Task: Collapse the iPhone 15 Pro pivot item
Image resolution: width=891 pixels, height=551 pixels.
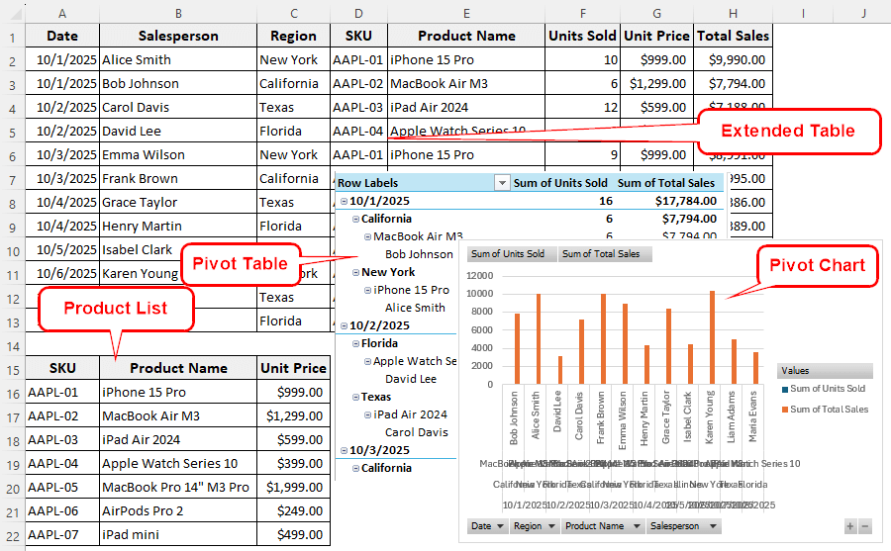Action: (x=367, y=290)
